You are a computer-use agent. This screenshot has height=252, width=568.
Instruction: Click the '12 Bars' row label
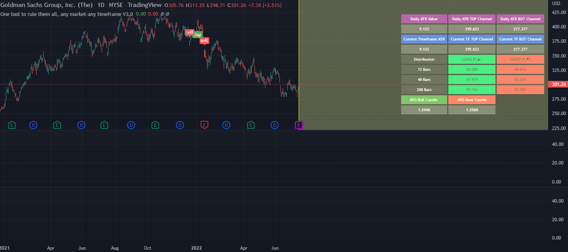(424, 70)
